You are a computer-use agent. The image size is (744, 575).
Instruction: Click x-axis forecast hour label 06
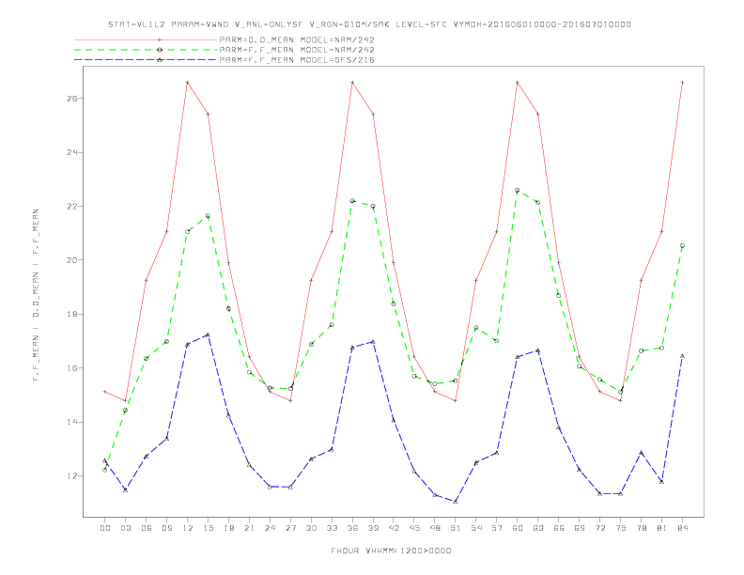coord(147,528)
